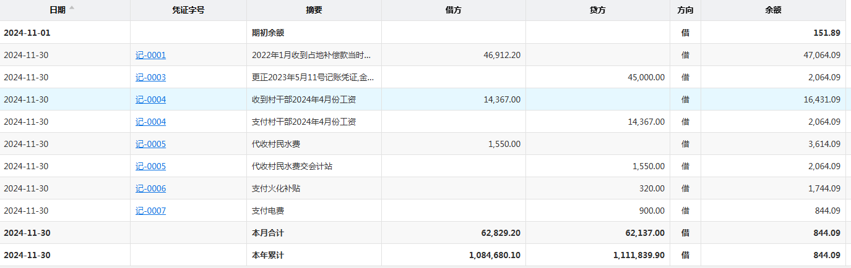851x268 pixels.
Task: Click the 凭证字号 column header
Action: [x=188, y=10]
